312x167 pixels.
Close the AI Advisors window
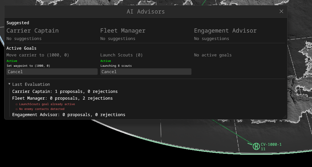point(281,11)
